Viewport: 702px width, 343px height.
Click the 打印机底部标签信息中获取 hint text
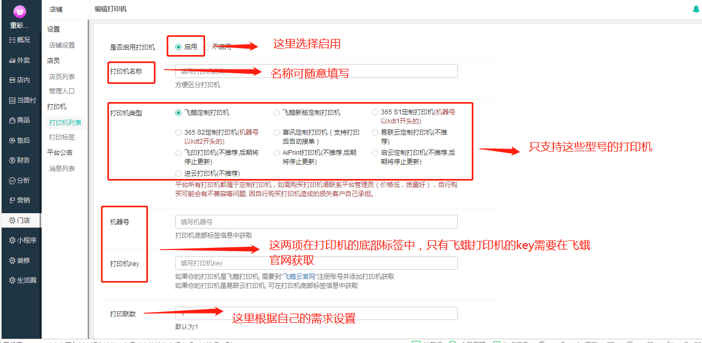(214, 235)
